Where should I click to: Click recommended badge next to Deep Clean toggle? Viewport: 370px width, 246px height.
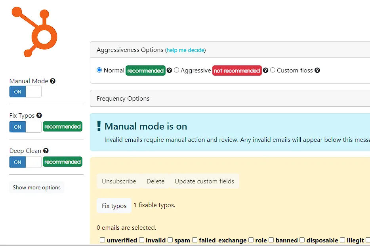[x=63, y=162]
